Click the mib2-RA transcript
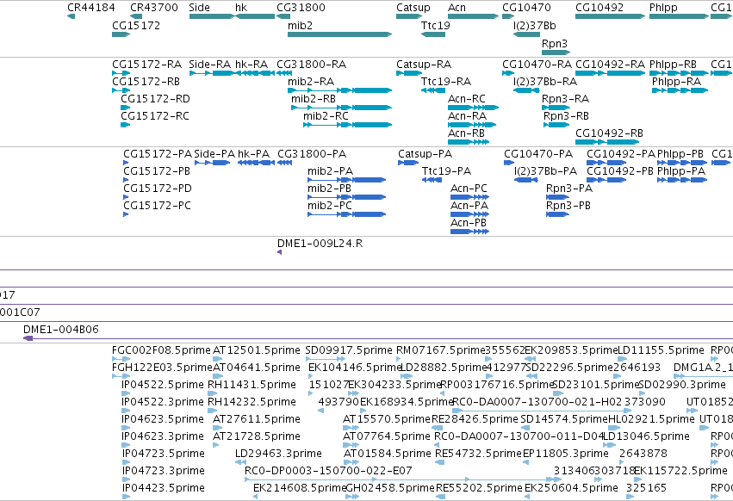The width and height of the screenshot is (733, 501). (340, 90)
